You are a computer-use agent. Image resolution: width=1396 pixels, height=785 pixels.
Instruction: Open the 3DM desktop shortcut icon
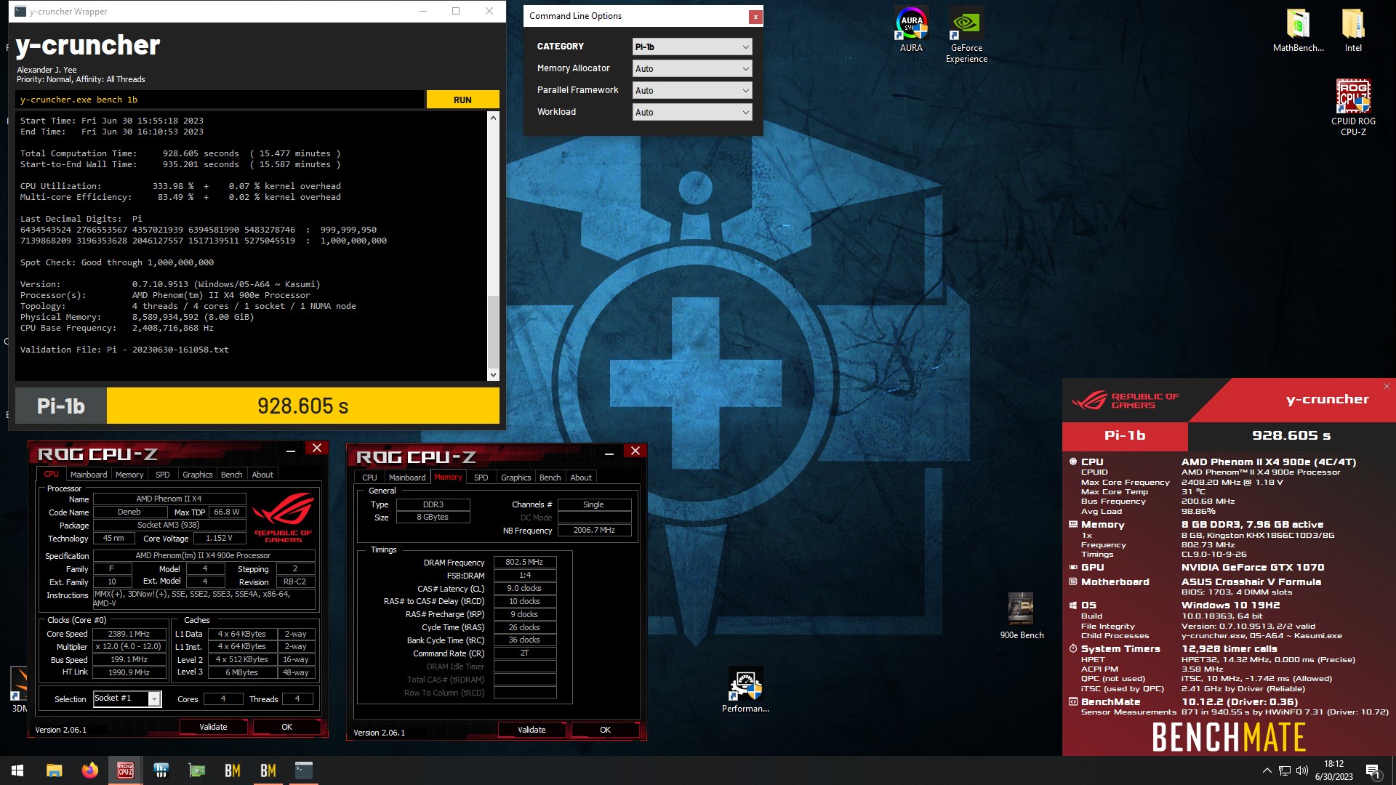tap(20, 689)
